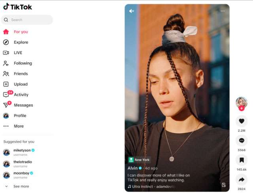Open Messages in the sidebar
This screenshot has height=194, width=253.
click(23, 105)
